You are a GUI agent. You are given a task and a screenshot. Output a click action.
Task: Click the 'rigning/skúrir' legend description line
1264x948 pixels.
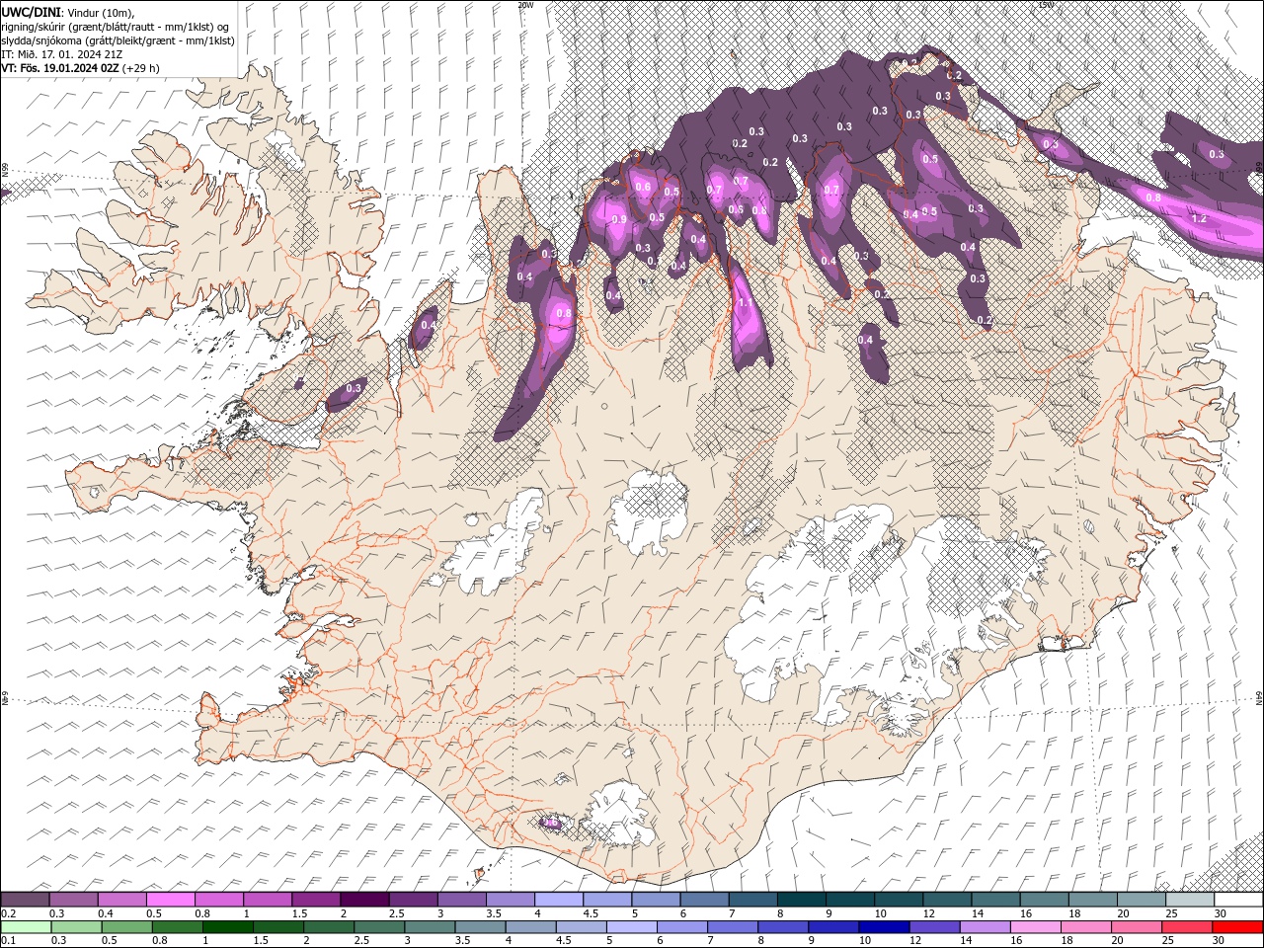tap(117, 26)
